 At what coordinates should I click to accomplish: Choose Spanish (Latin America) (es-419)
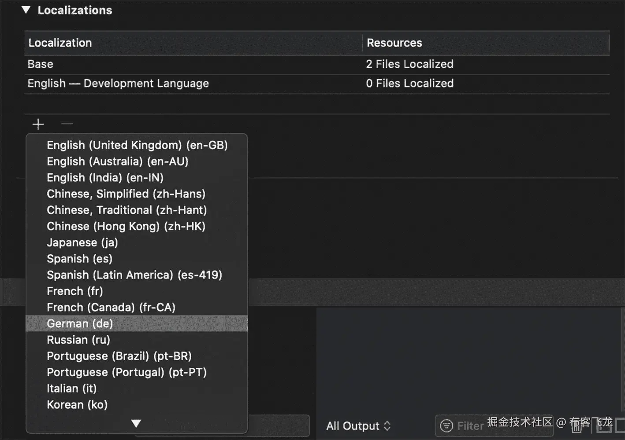(134, 275)
